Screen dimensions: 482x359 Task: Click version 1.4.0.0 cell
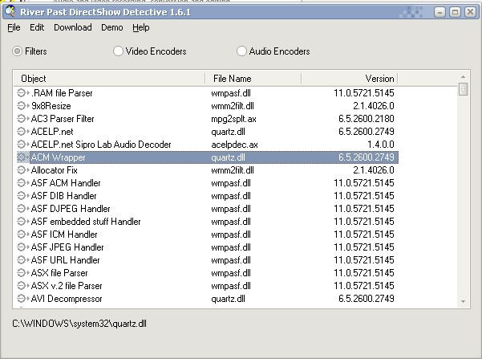tap(381, 145)
